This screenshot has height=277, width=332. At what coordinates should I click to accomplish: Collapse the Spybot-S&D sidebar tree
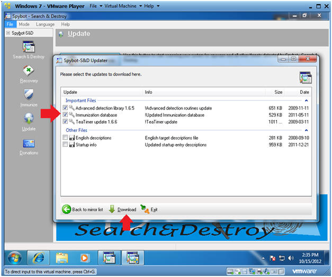coord(8,33)
